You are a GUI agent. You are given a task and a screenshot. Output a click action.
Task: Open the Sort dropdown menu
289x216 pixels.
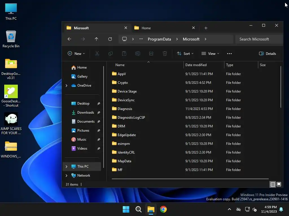tap(185, 53)
